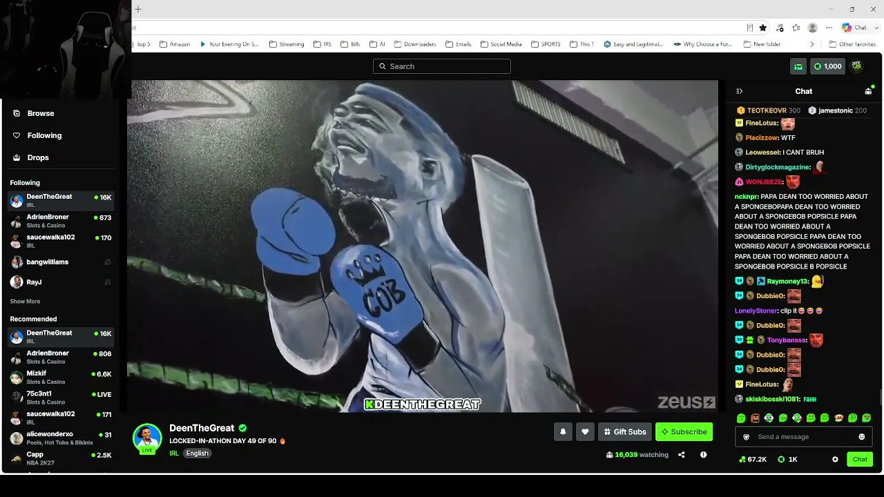884x497 pixels.
Task: Open the Emails bookmarks folder
Action: (x=458, y=44)
